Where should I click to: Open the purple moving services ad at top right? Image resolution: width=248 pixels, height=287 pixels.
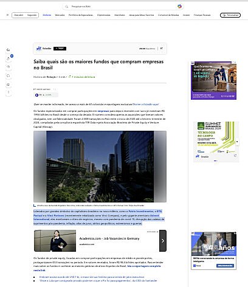pyautogui.click(x=213, y=80)
